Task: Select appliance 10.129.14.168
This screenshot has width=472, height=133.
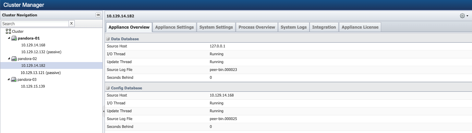Action: [33, 45]
